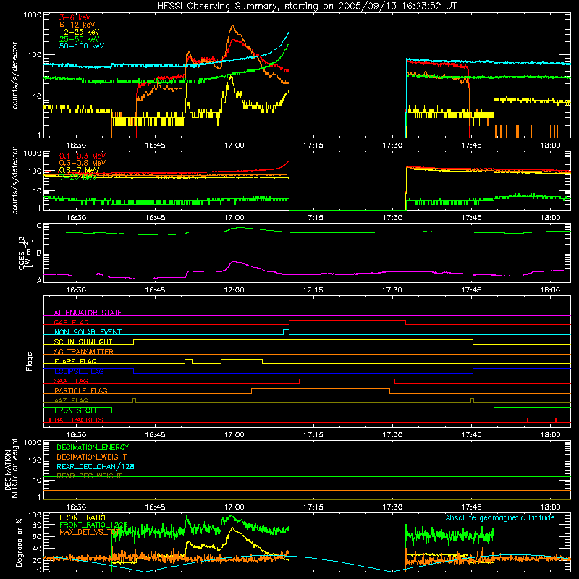The height and width of the screenshot is (579, 579).
Task: Click the Flags vertical axis title
Action: point(29,361)
